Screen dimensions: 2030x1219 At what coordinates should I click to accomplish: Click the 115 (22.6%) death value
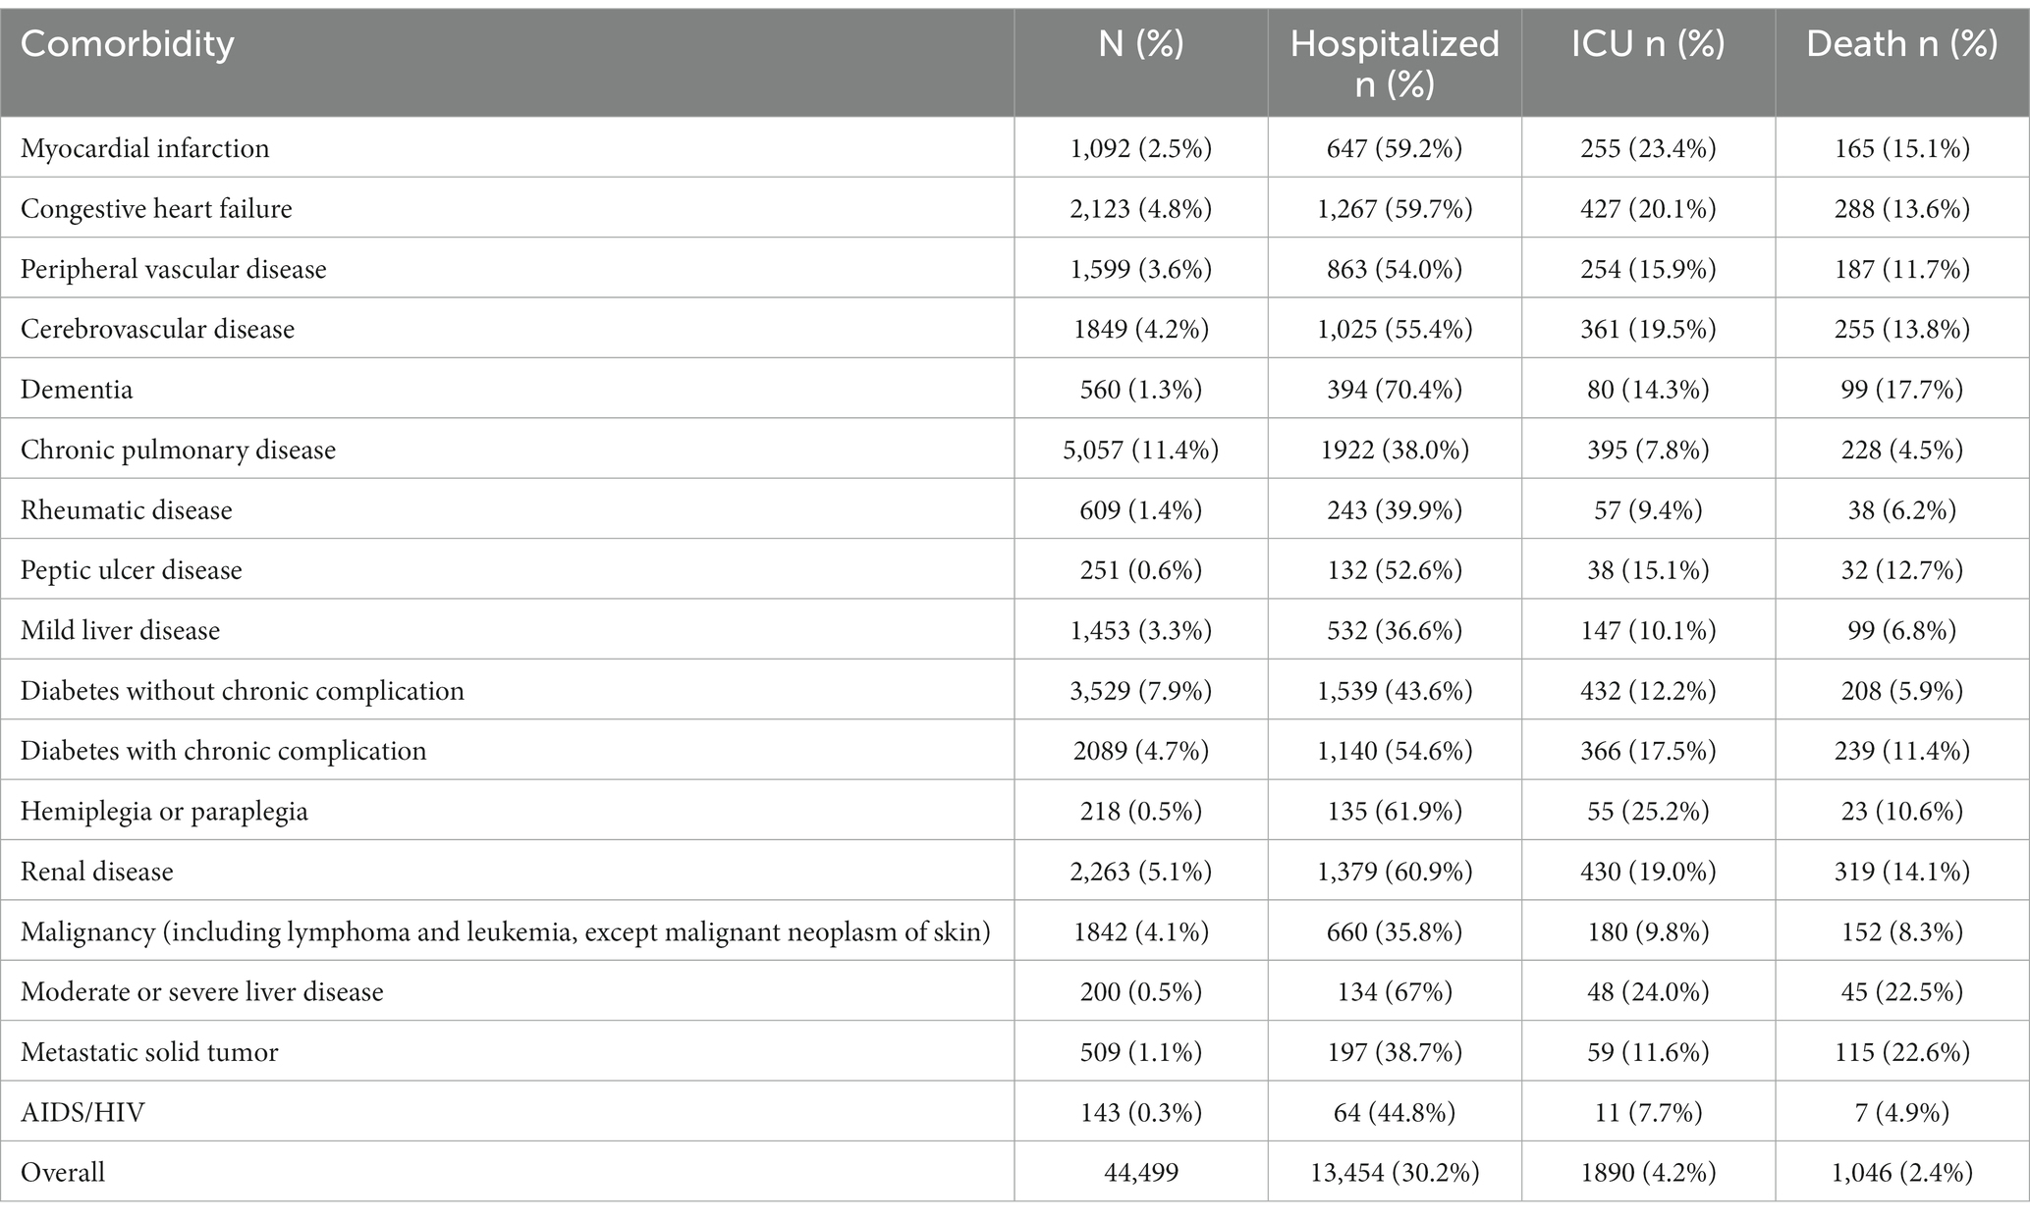1902,1052
